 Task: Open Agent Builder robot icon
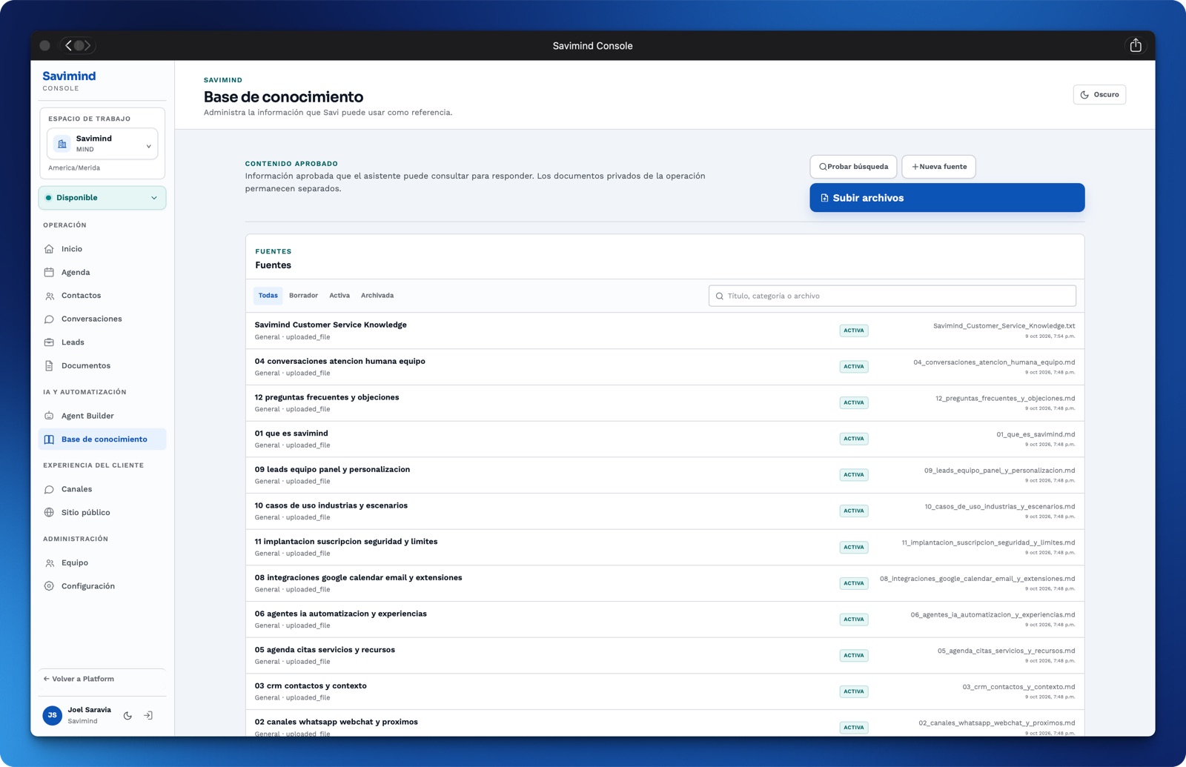[49, 416]
